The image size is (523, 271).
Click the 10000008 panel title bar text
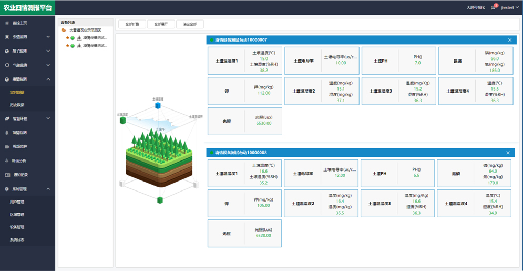(241, 153)
